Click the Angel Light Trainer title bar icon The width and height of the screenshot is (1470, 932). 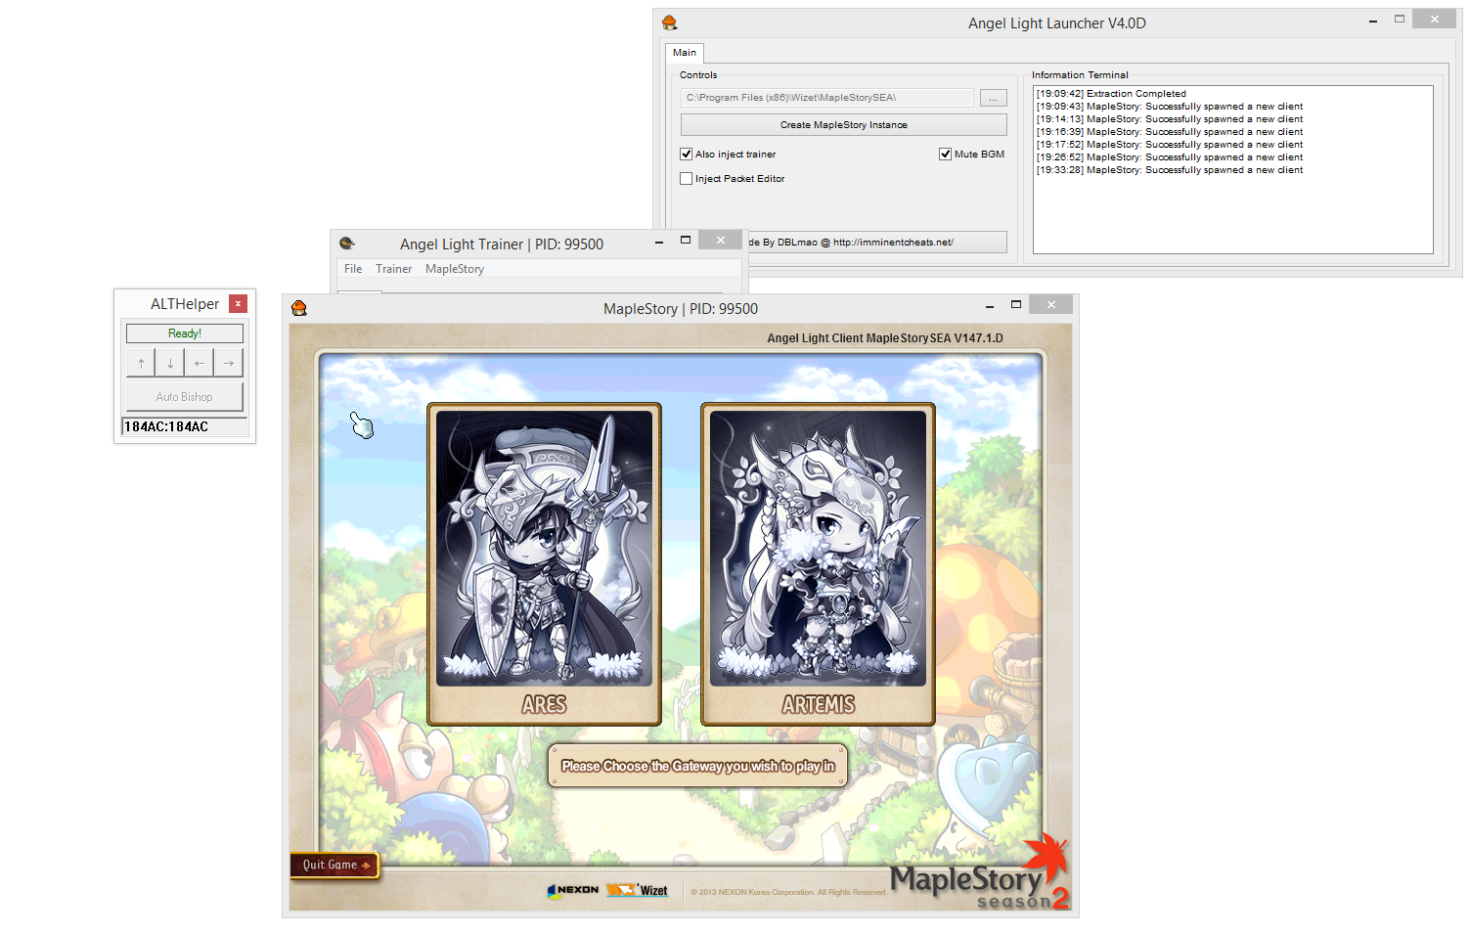[x=346, y=244]
